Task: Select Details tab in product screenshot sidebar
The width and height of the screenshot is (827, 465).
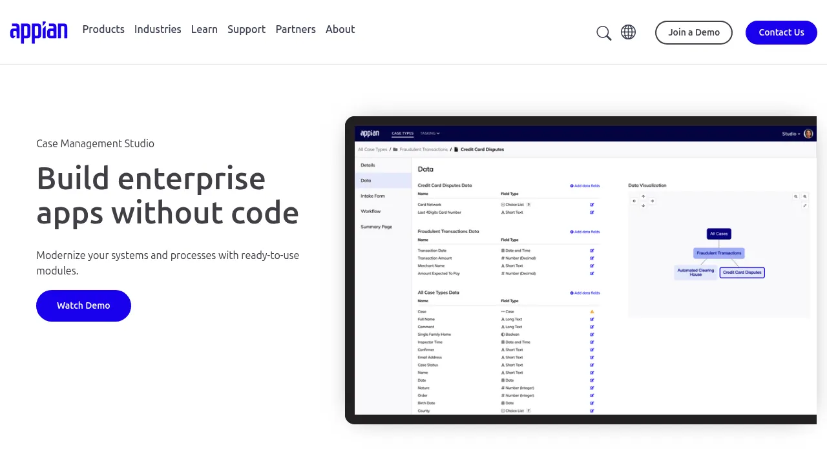Action: point(382,165)
